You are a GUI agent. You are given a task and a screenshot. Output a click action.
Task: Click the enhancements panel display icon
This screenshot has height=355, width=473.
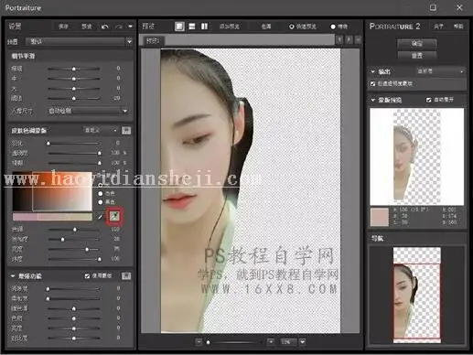pyautogui.click(x=126, y=276)
